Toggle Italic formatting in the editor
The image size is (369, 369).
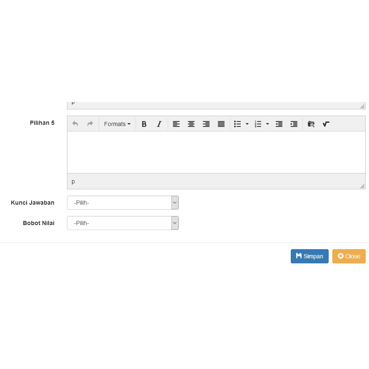pos(159,124)
